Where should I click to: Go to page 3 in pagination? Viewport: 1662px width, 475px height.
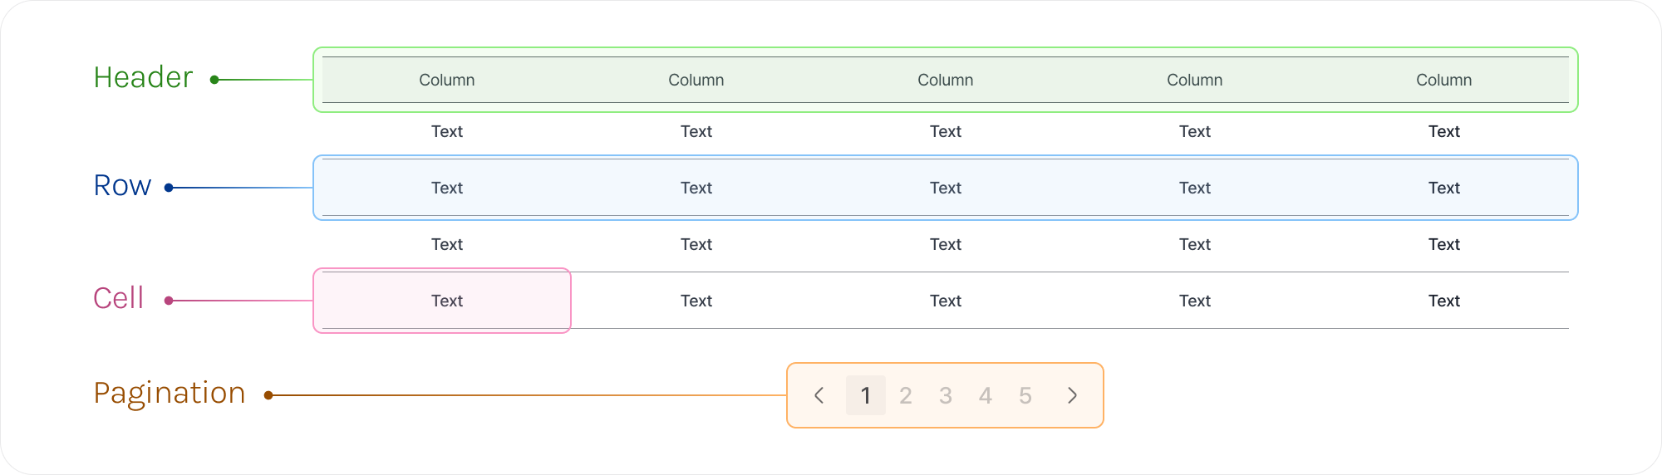tap(945, 395)
